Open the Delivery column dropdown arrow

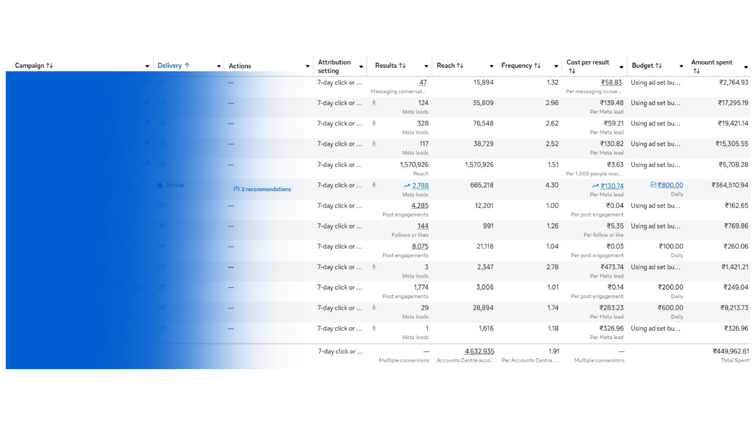click(x=219, y=66)
